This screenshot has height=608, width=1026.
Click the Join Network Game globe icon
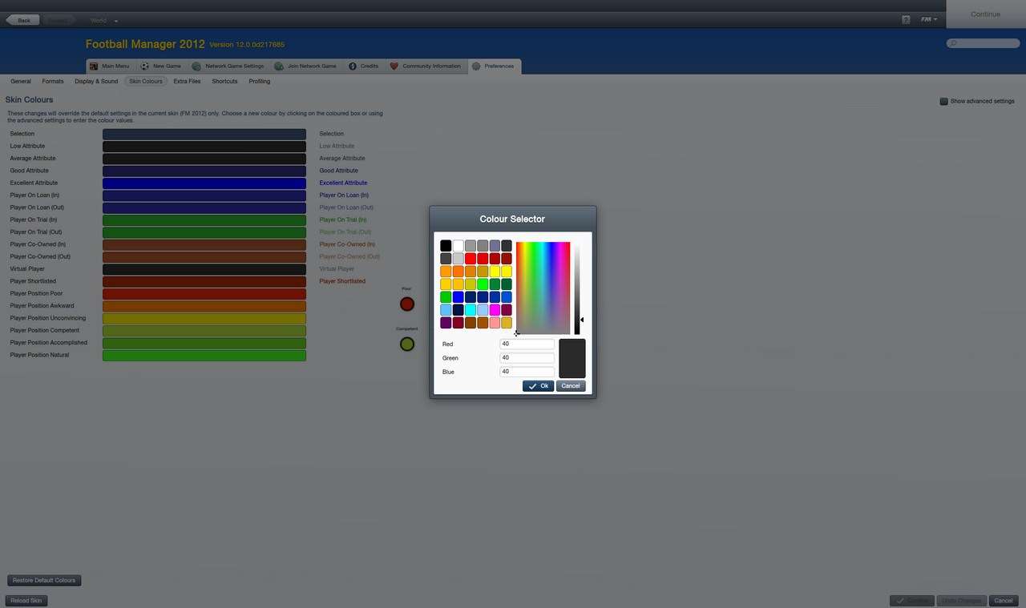(x=279, y=66)
